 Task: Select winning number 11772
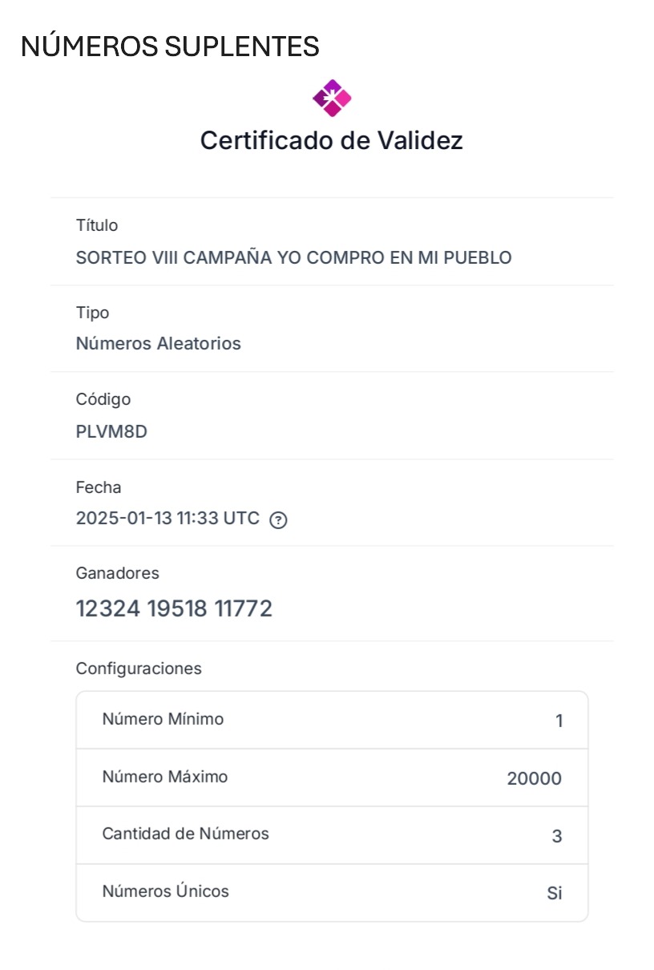[244, 609]
